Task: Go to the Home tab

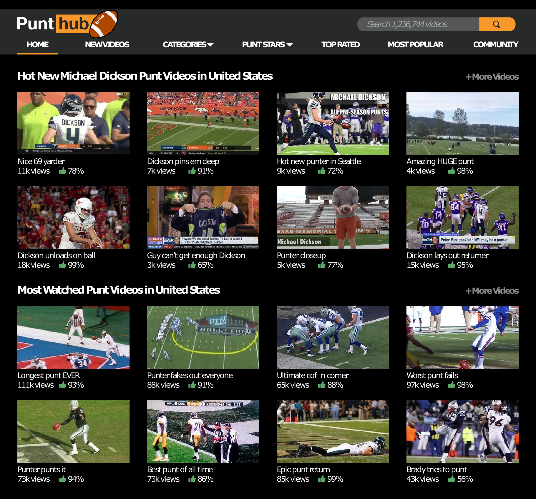Action: point(38,44)
